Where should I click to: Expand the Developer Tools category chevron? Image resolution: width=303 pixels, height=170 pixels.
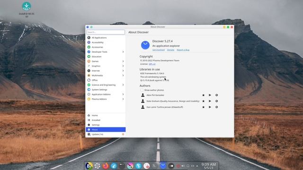point(123,52)
